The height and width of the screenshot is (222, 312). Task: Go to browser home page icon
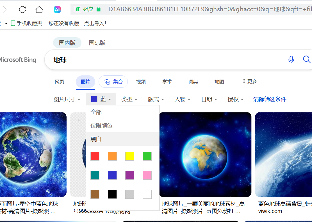(x=39, y=9)
